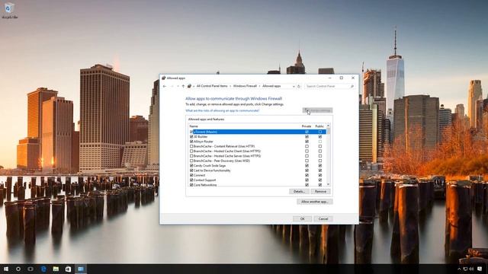Select the Candy Crush Soda Saga row
Image resolution: width=488 pixels, height=274 pixels.
[x=258, y=166]
